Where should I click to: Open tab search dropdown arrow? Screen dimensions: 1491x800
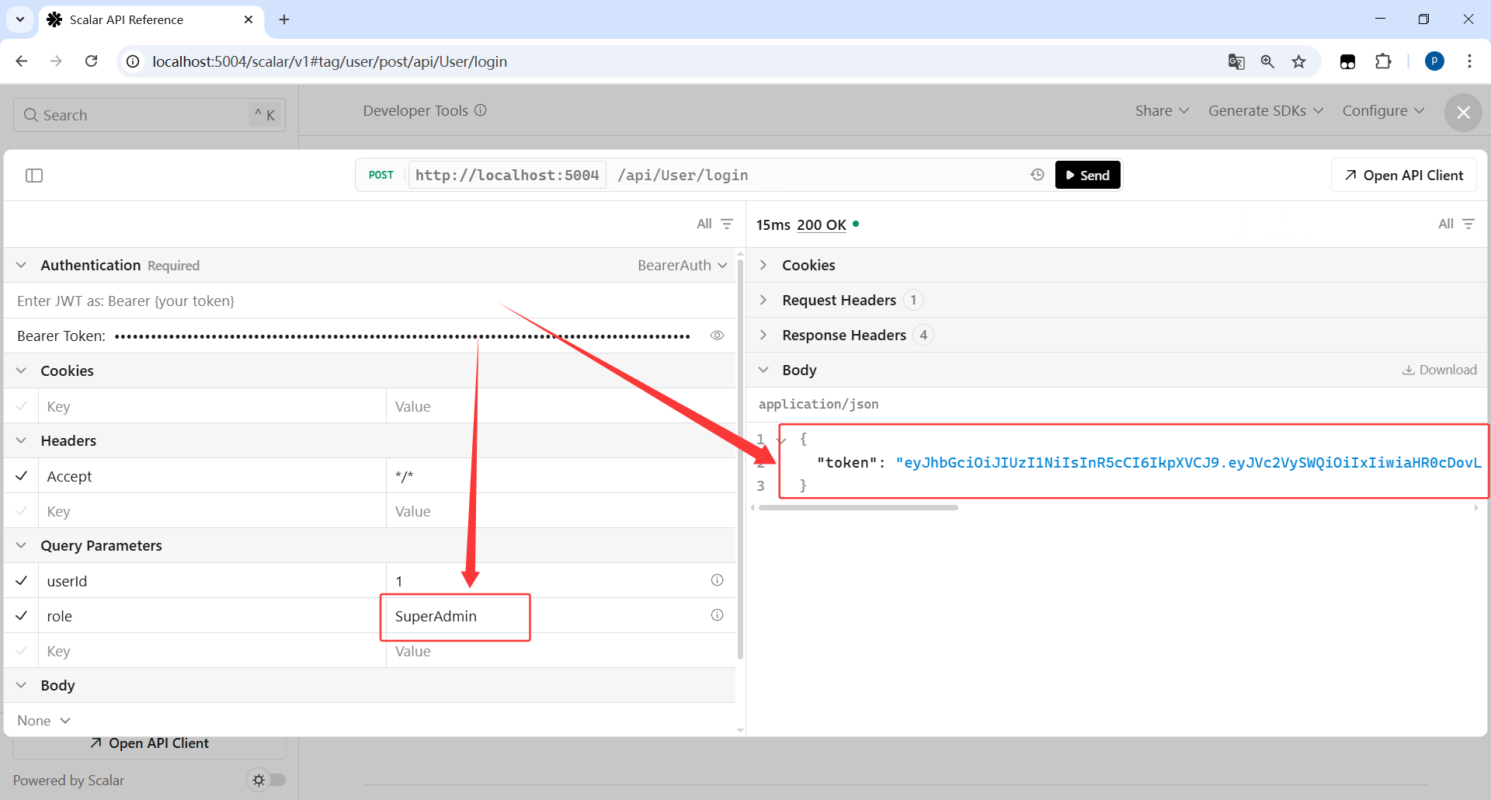[19, 19]
